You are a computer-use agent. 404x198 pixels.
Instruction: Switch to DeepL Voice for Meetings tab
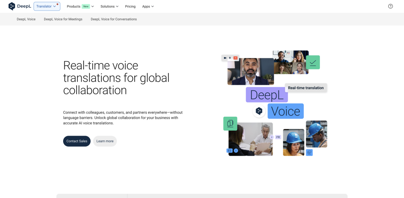pyautogui.click(x=63, y=19)
